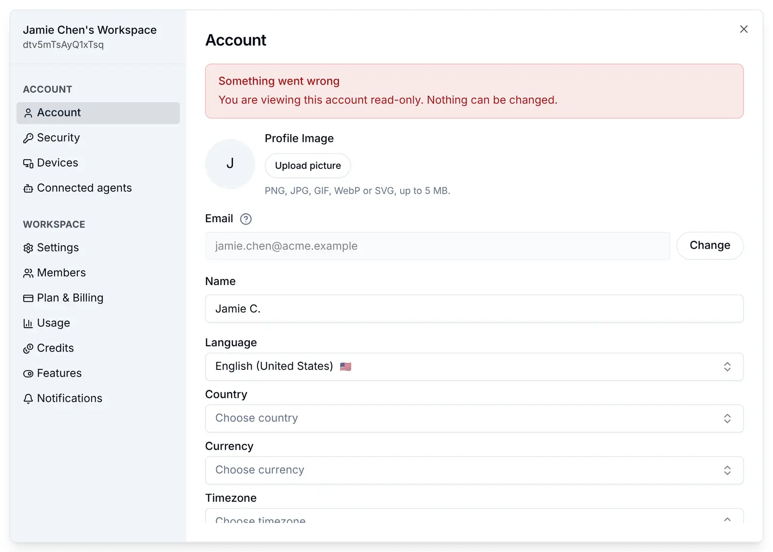Viewport: 773px width, 552px height.
Task: Click the Members people icon
Action: [x=28, y=273]
